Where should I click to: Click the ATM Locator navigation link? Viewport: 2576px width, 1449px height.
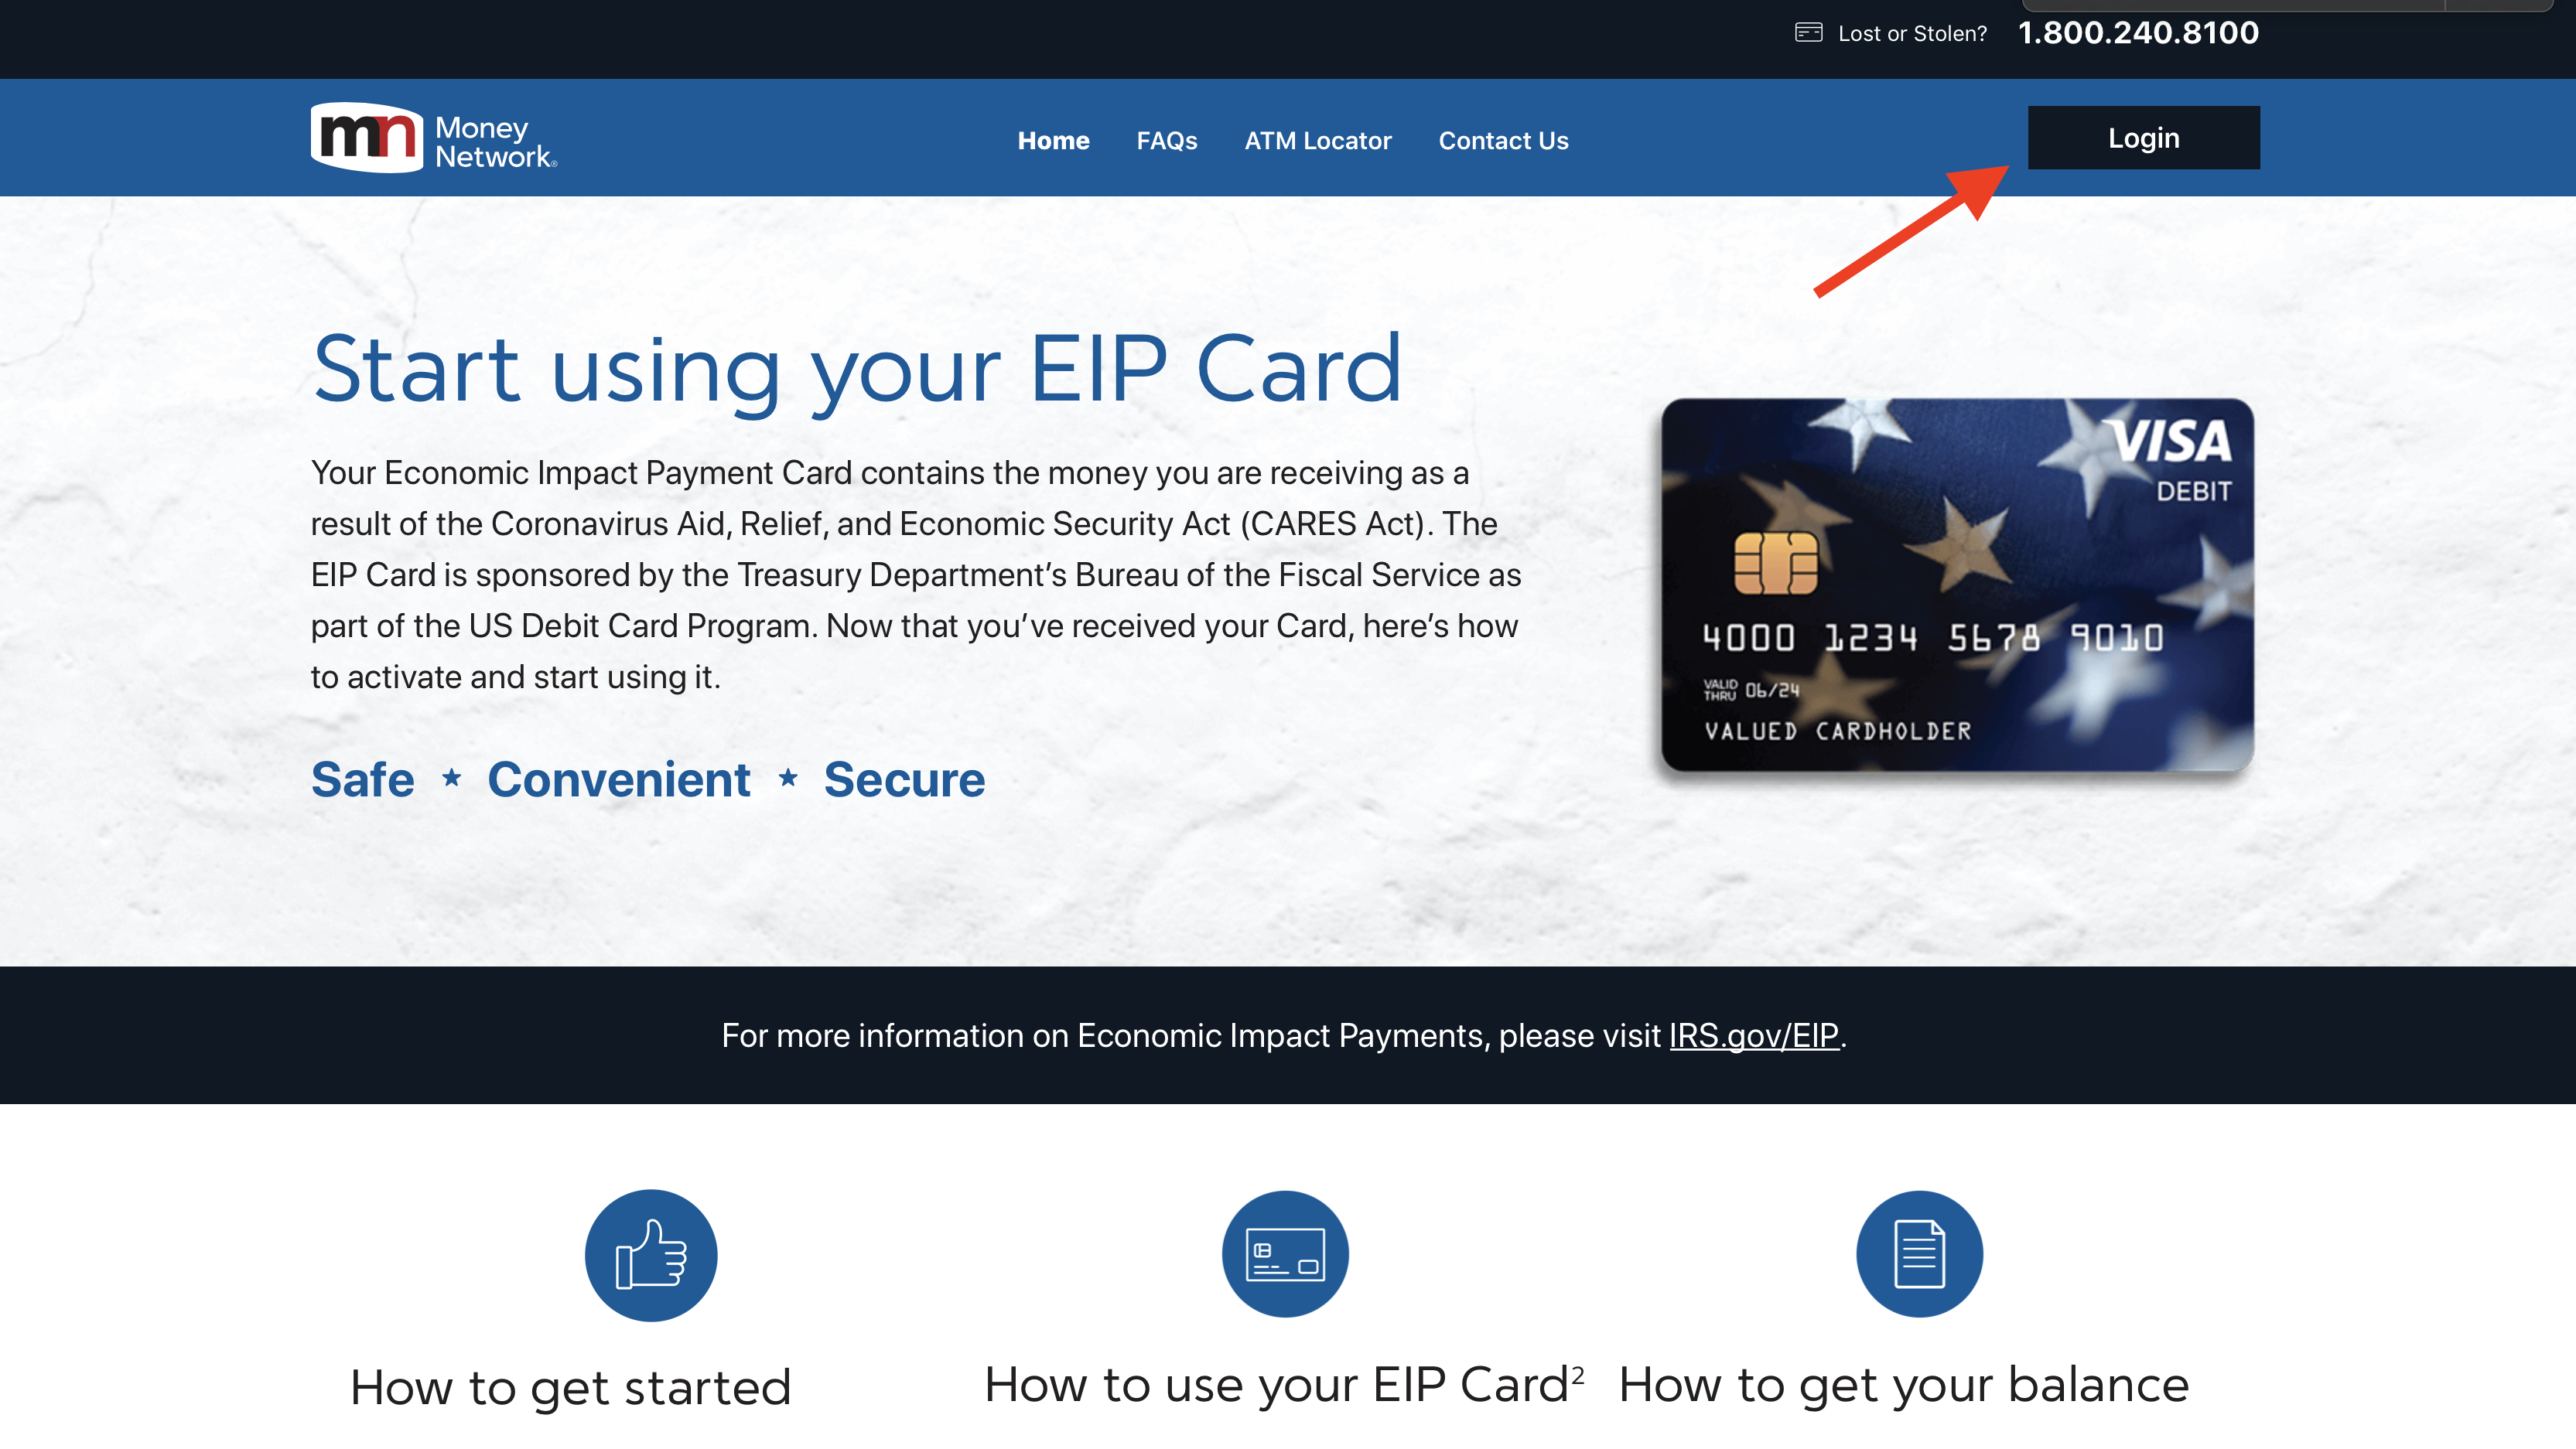[1317, 140]
